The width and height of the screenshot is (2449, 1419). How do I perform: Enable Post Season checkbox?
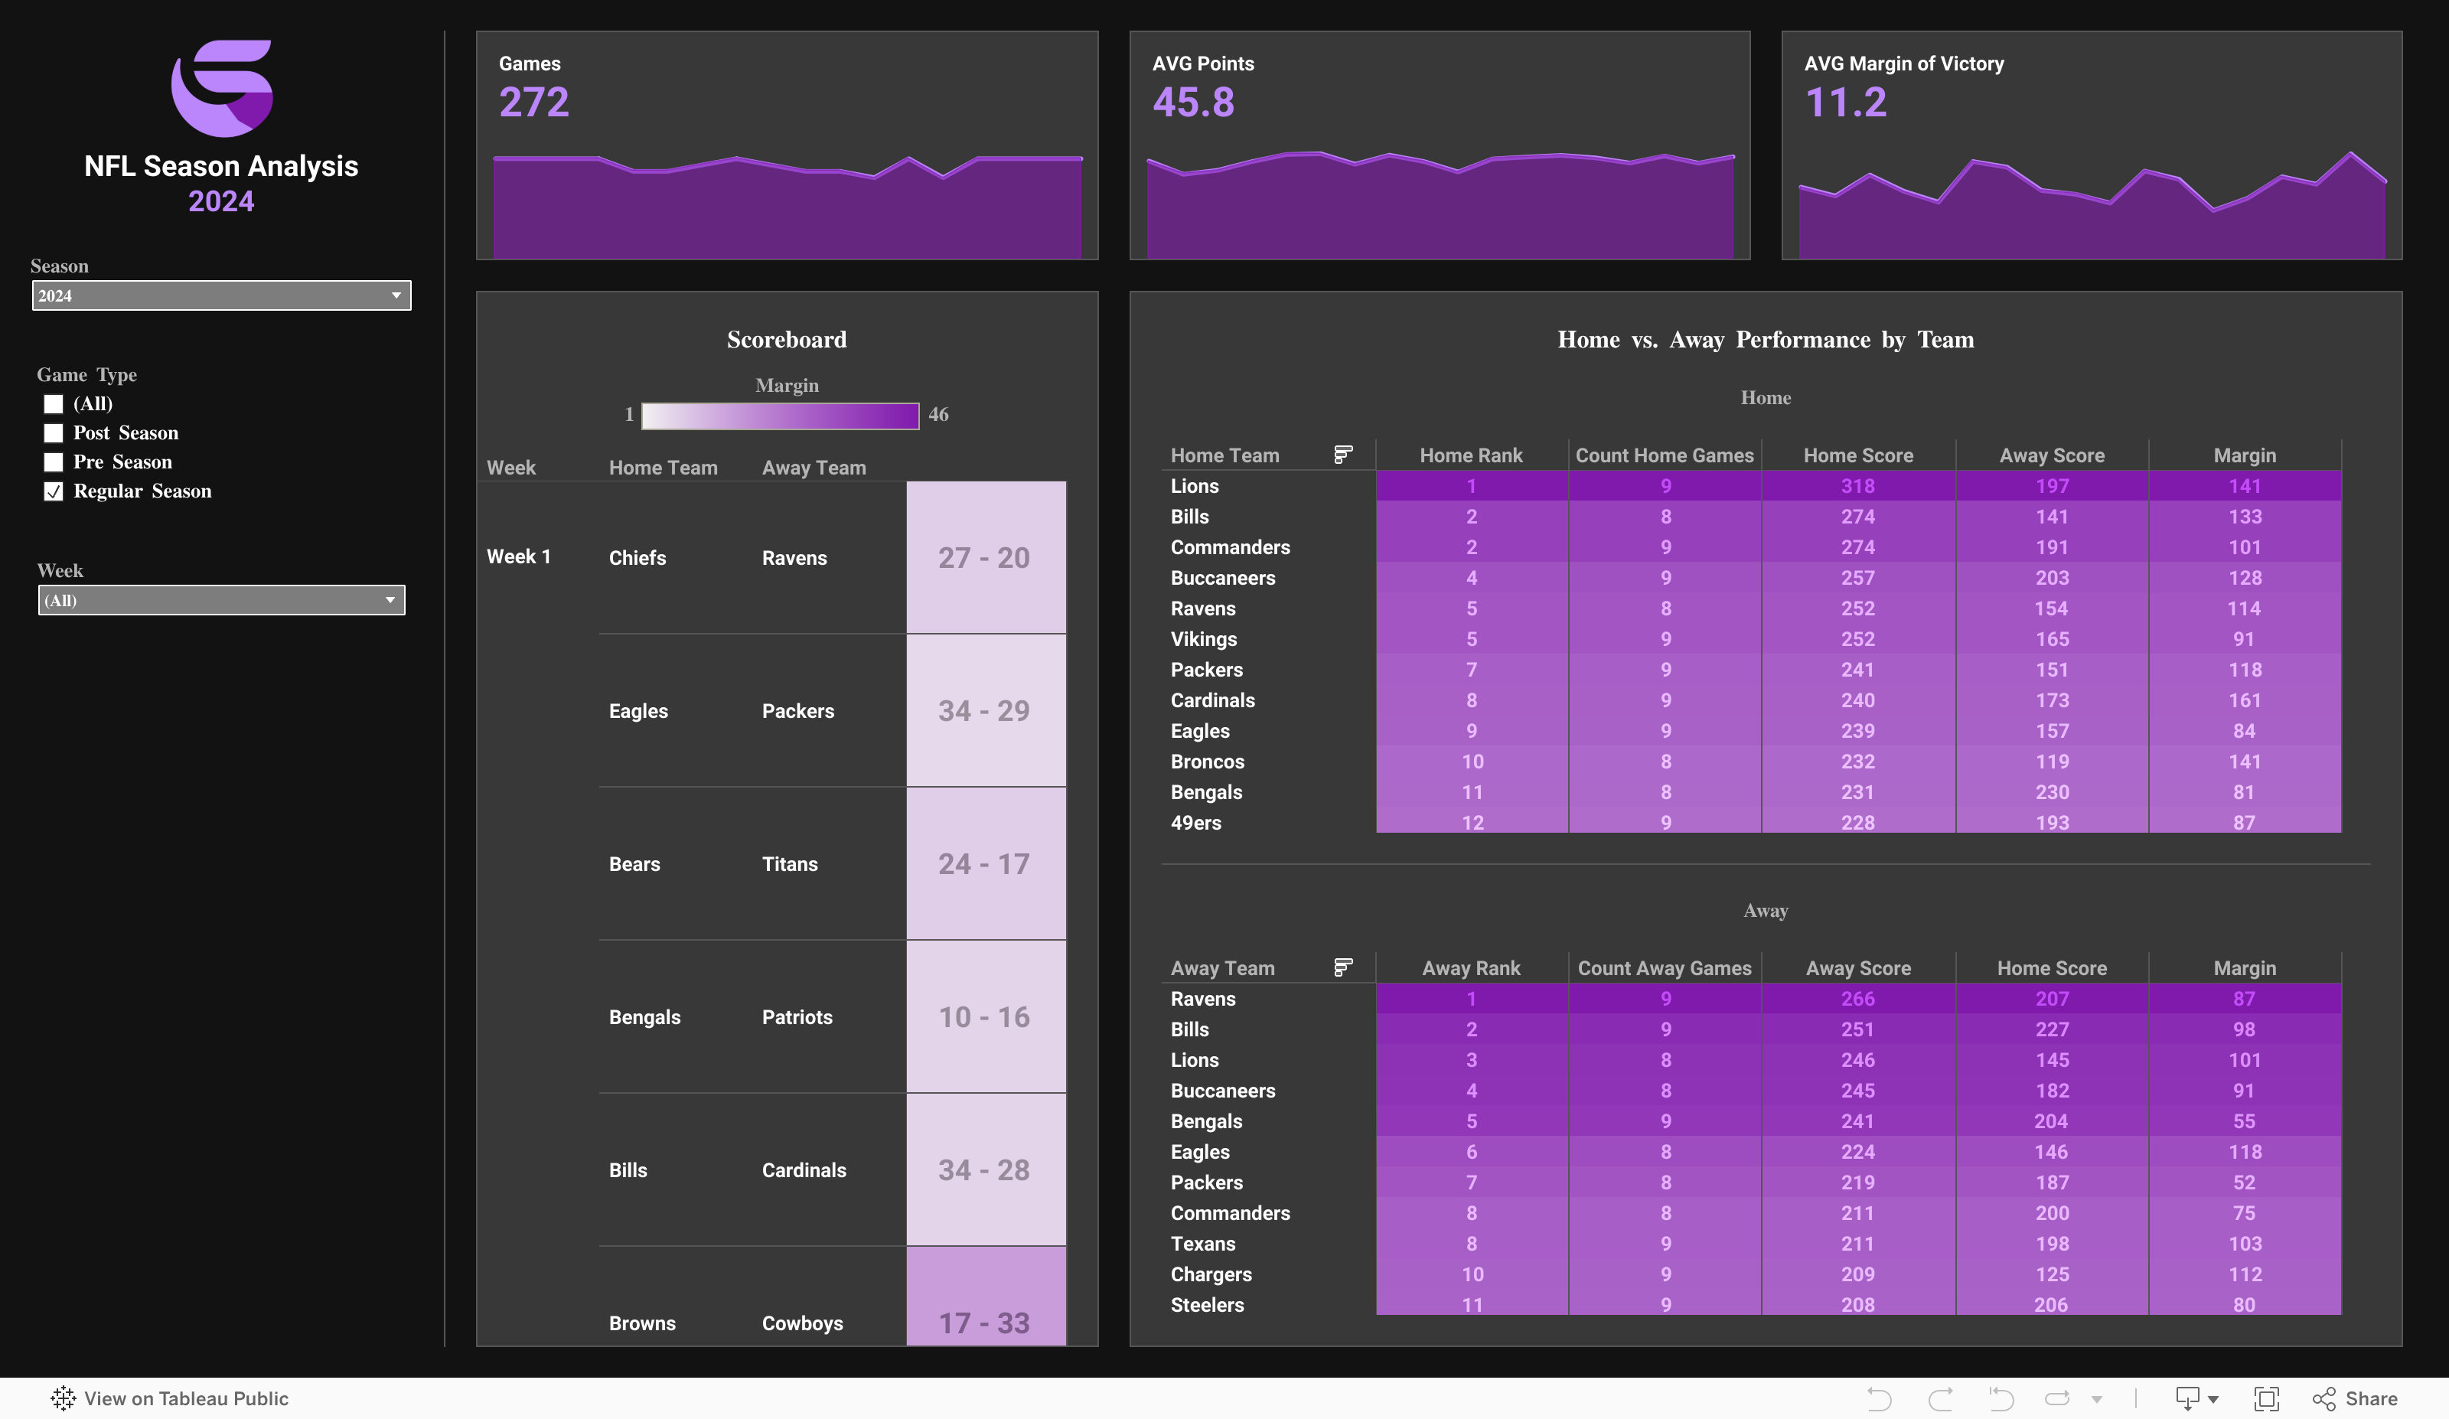coord(54,432)
